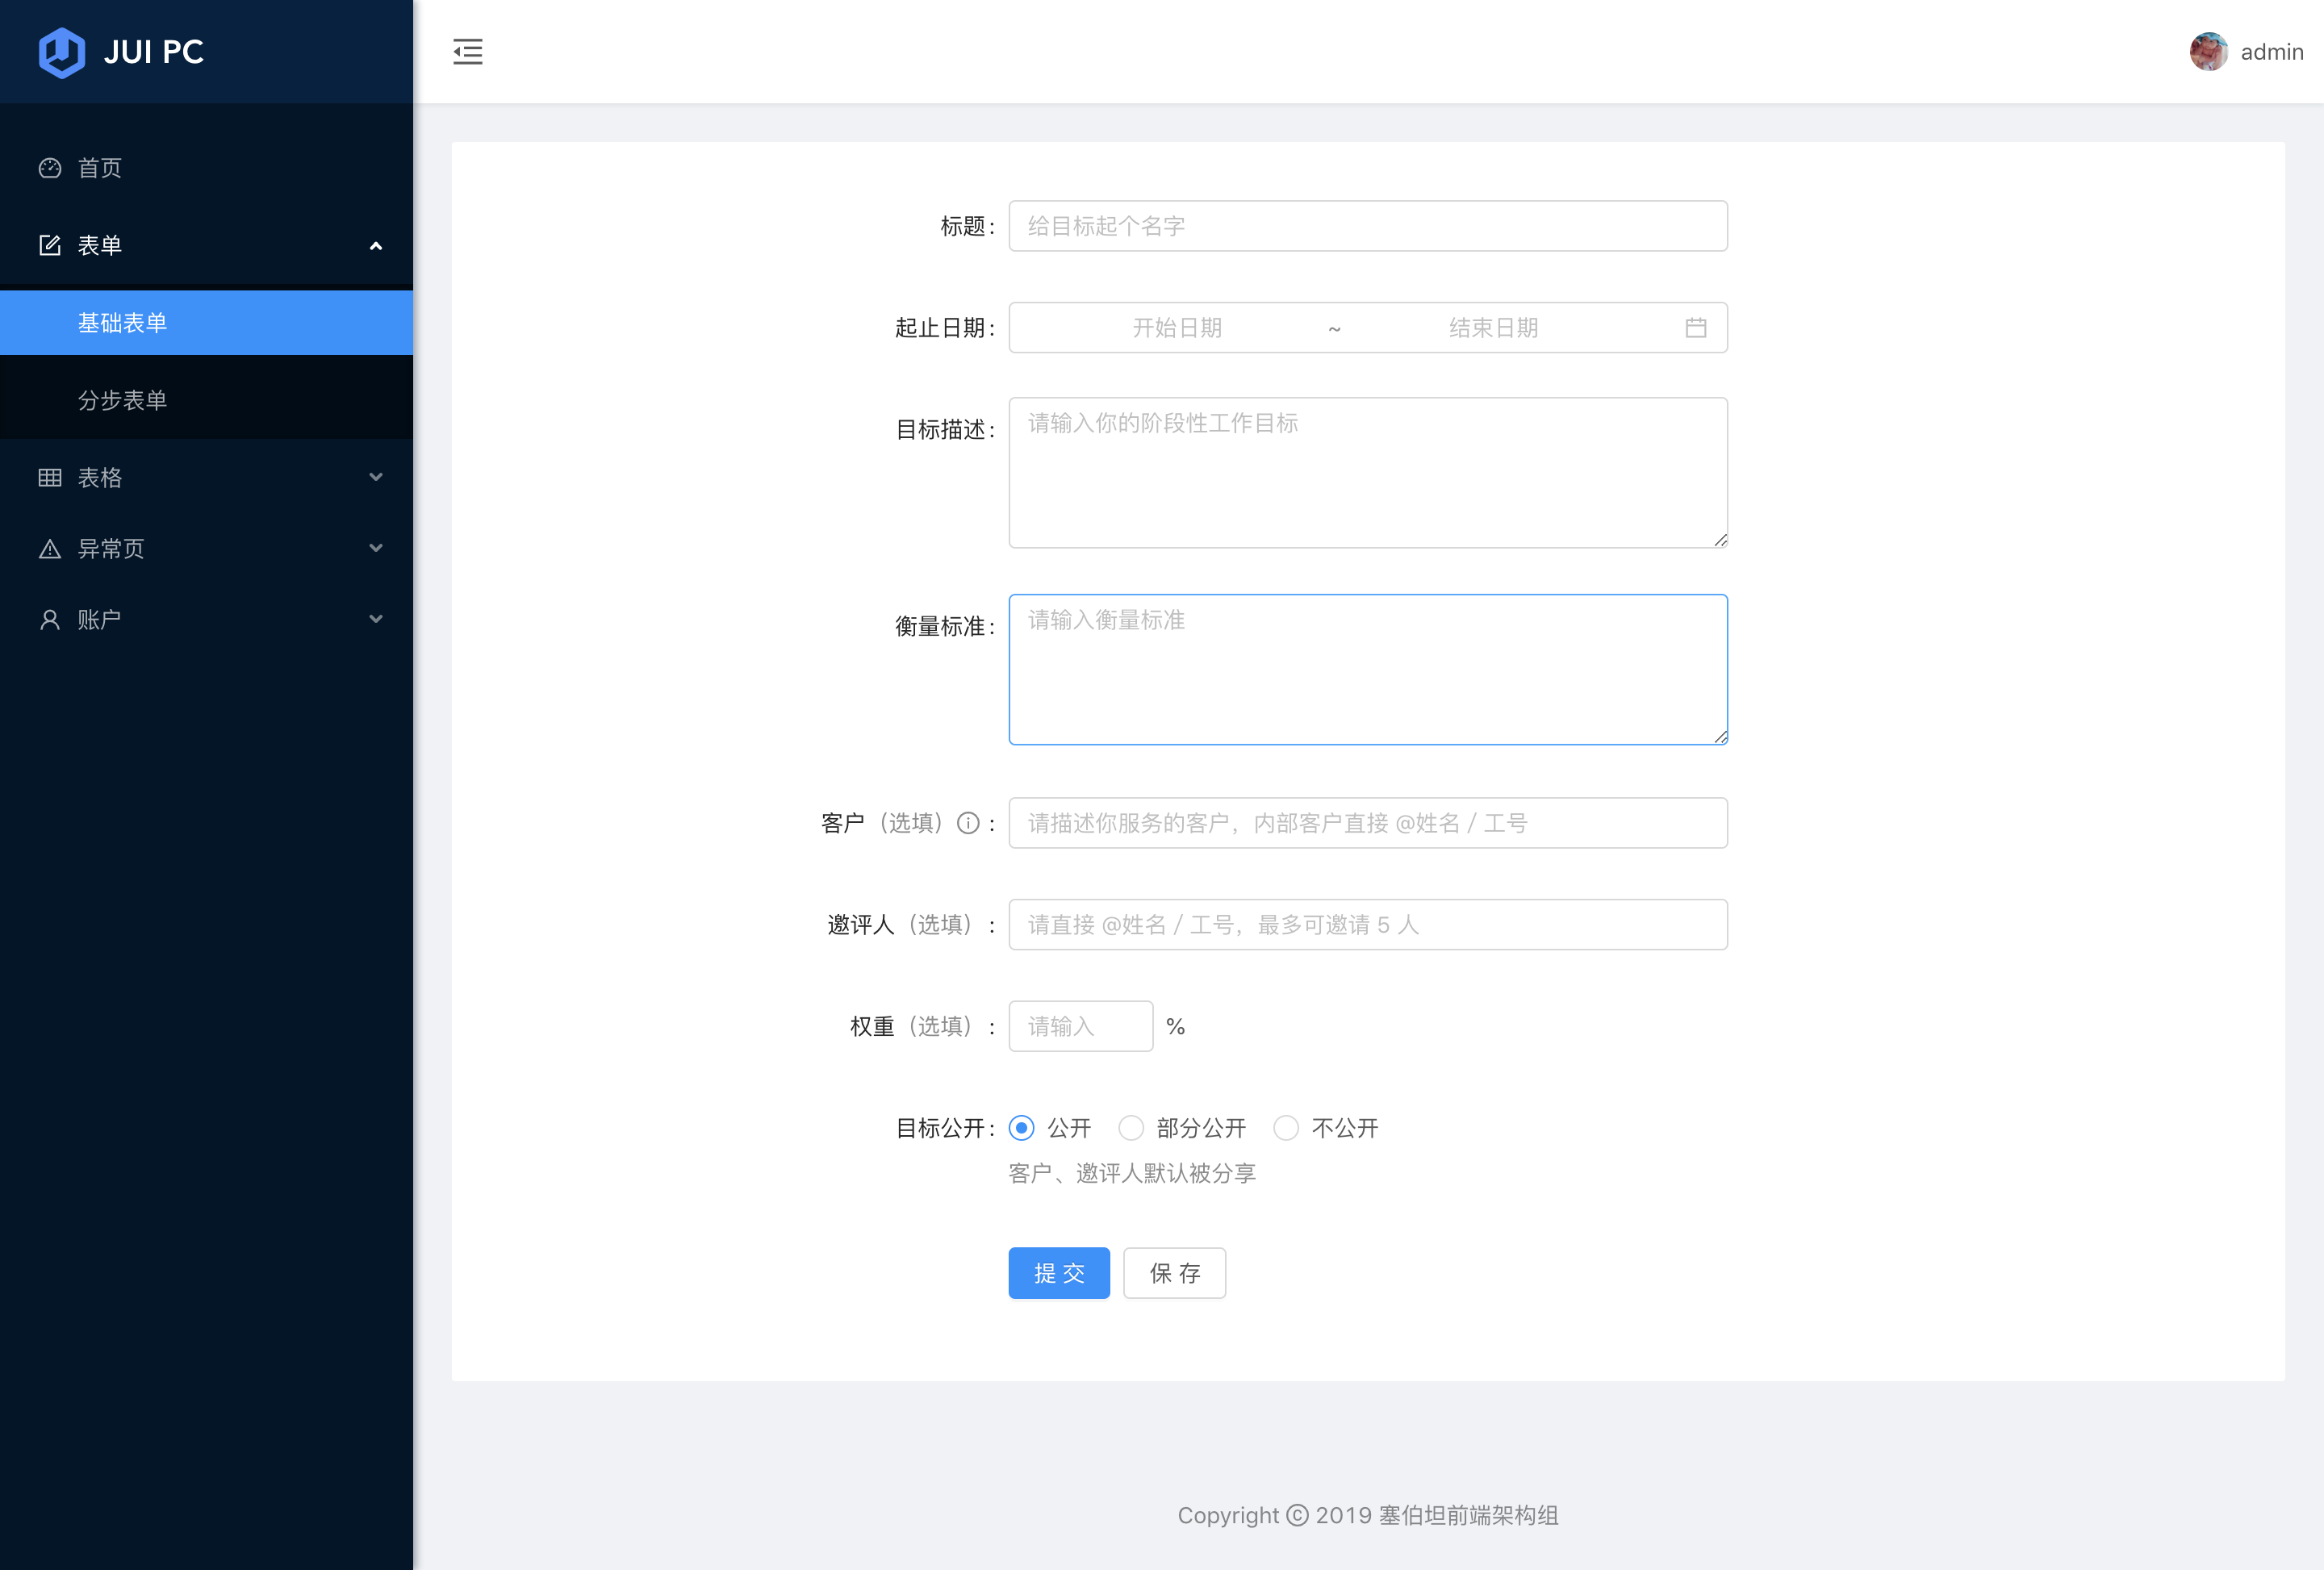Select the 基础表单 menu item
This screenshot has width=2324, height=1570.
coord(206,323)
